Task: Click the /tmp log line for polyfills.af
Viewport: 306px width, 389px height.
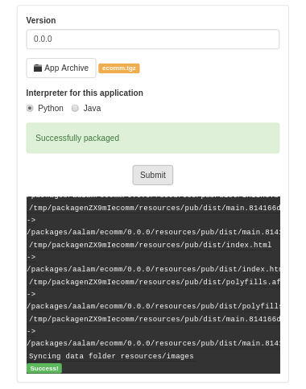Action: [x=155, y=282]
